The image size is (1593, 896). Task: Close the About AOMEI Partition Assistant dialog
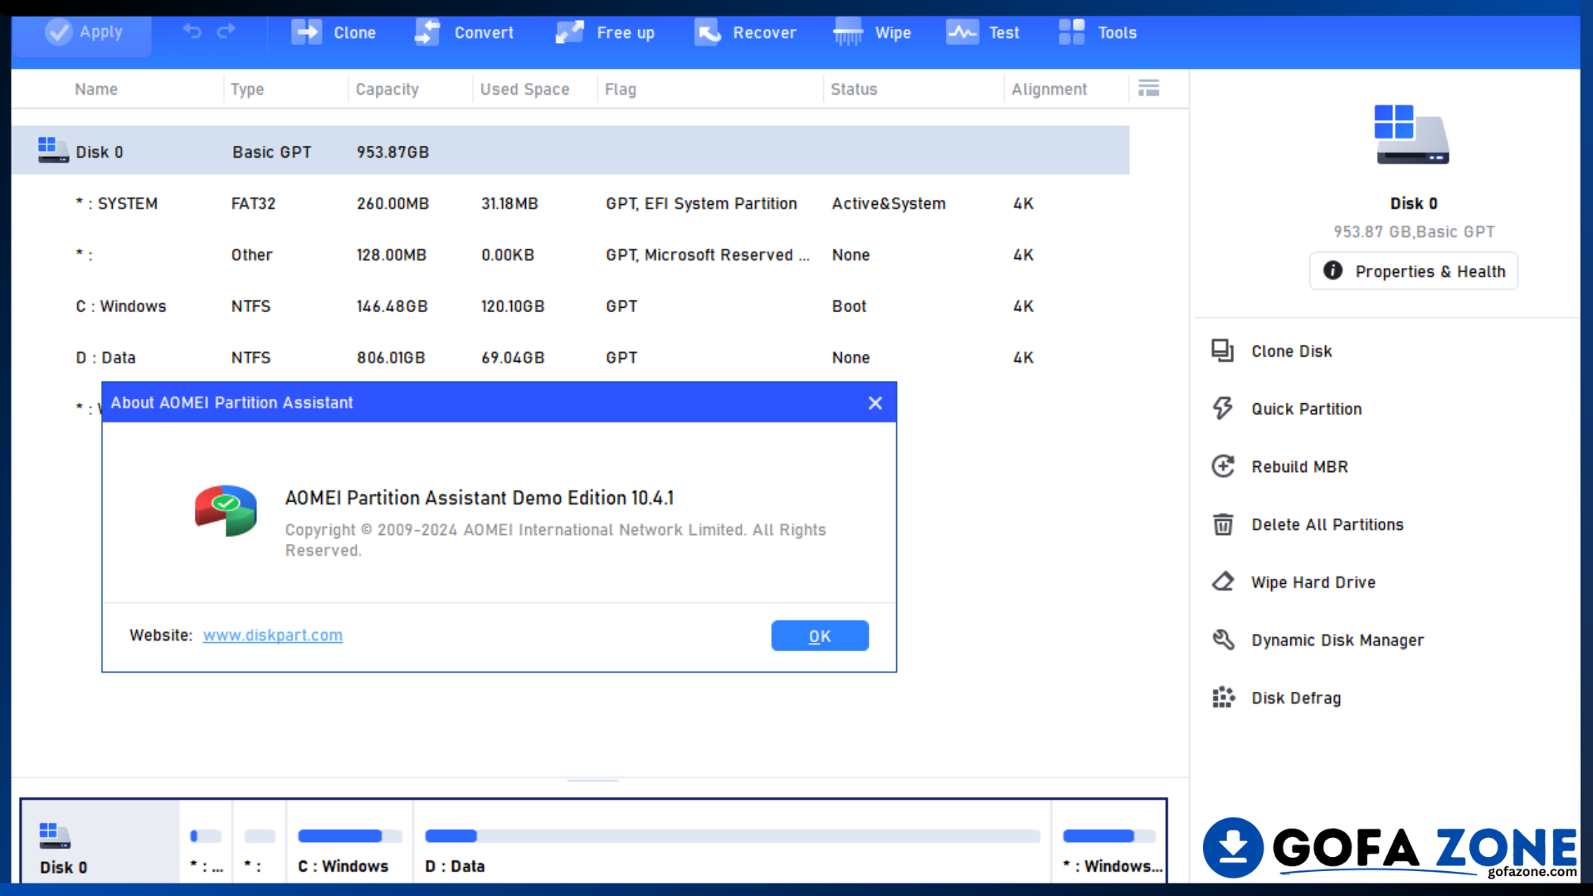(875, 402)
